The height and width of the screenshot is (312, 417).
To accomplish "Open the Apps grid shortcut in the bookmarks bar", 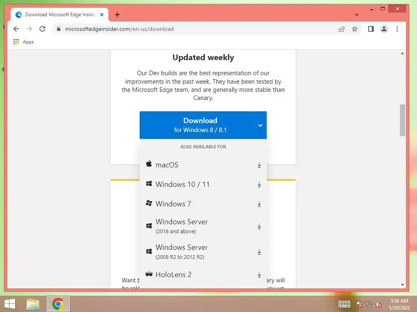I will (24, 42).
